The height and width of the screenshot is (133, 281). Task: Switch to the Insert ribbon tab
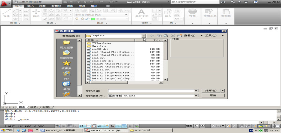point(30,6)
